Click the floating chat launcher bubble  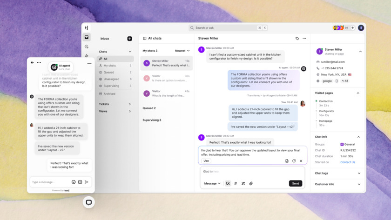pyautogui.click(x=89, y=202)
